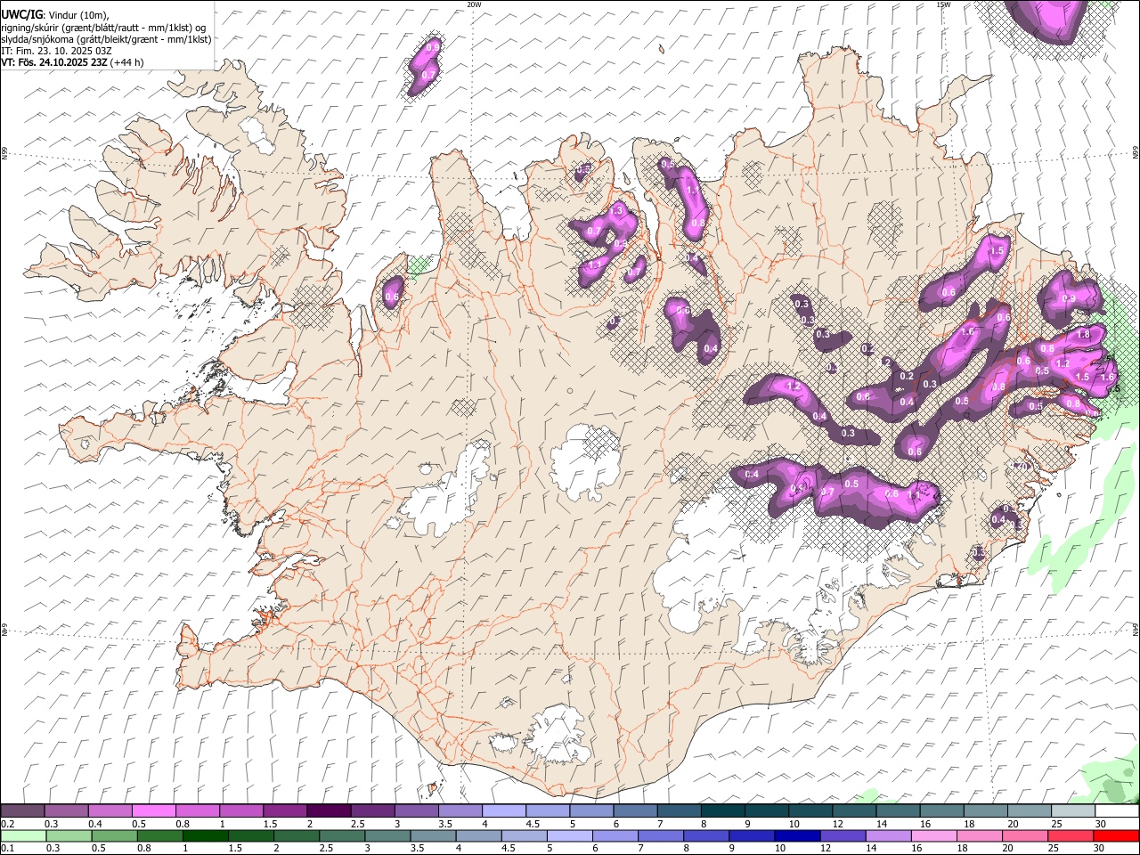Image resolution: width=1140 pixels, height=855 pixels.
Task: Click top legend swatch between 4 and 4.5
Action: [503, 810]
